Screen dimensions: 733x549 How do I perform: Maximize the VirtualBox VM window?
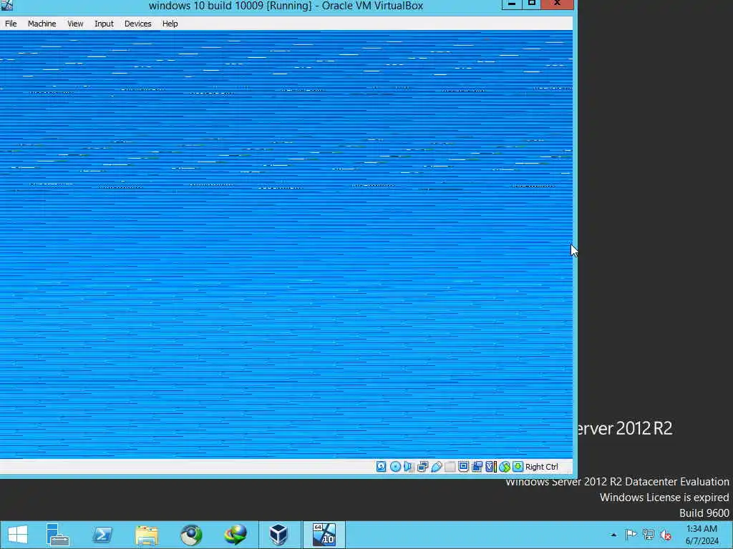tap(531, 4)
